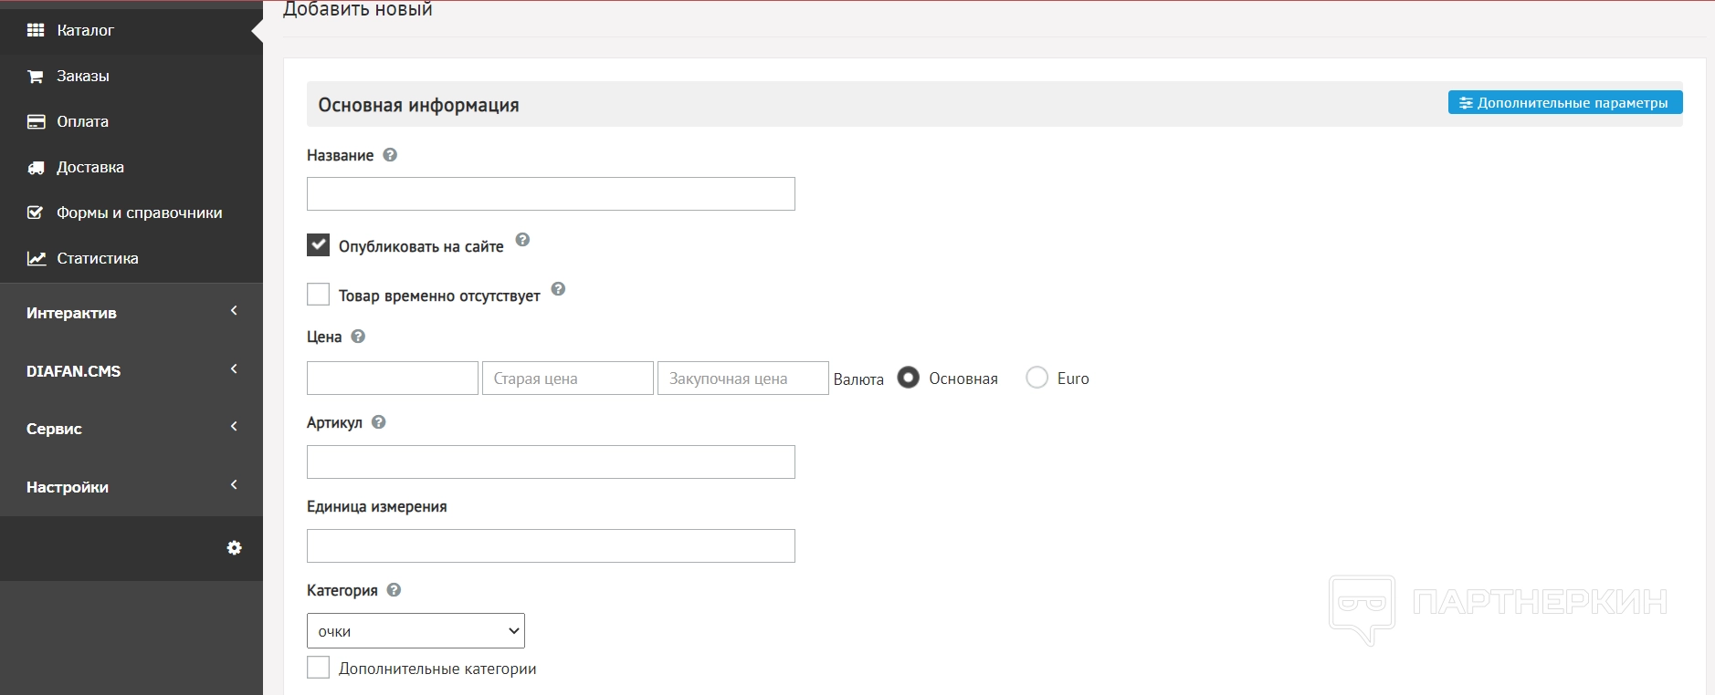Click the Старая цена input field
This screenshot has height=695, width=1715.
coord(567,379)
